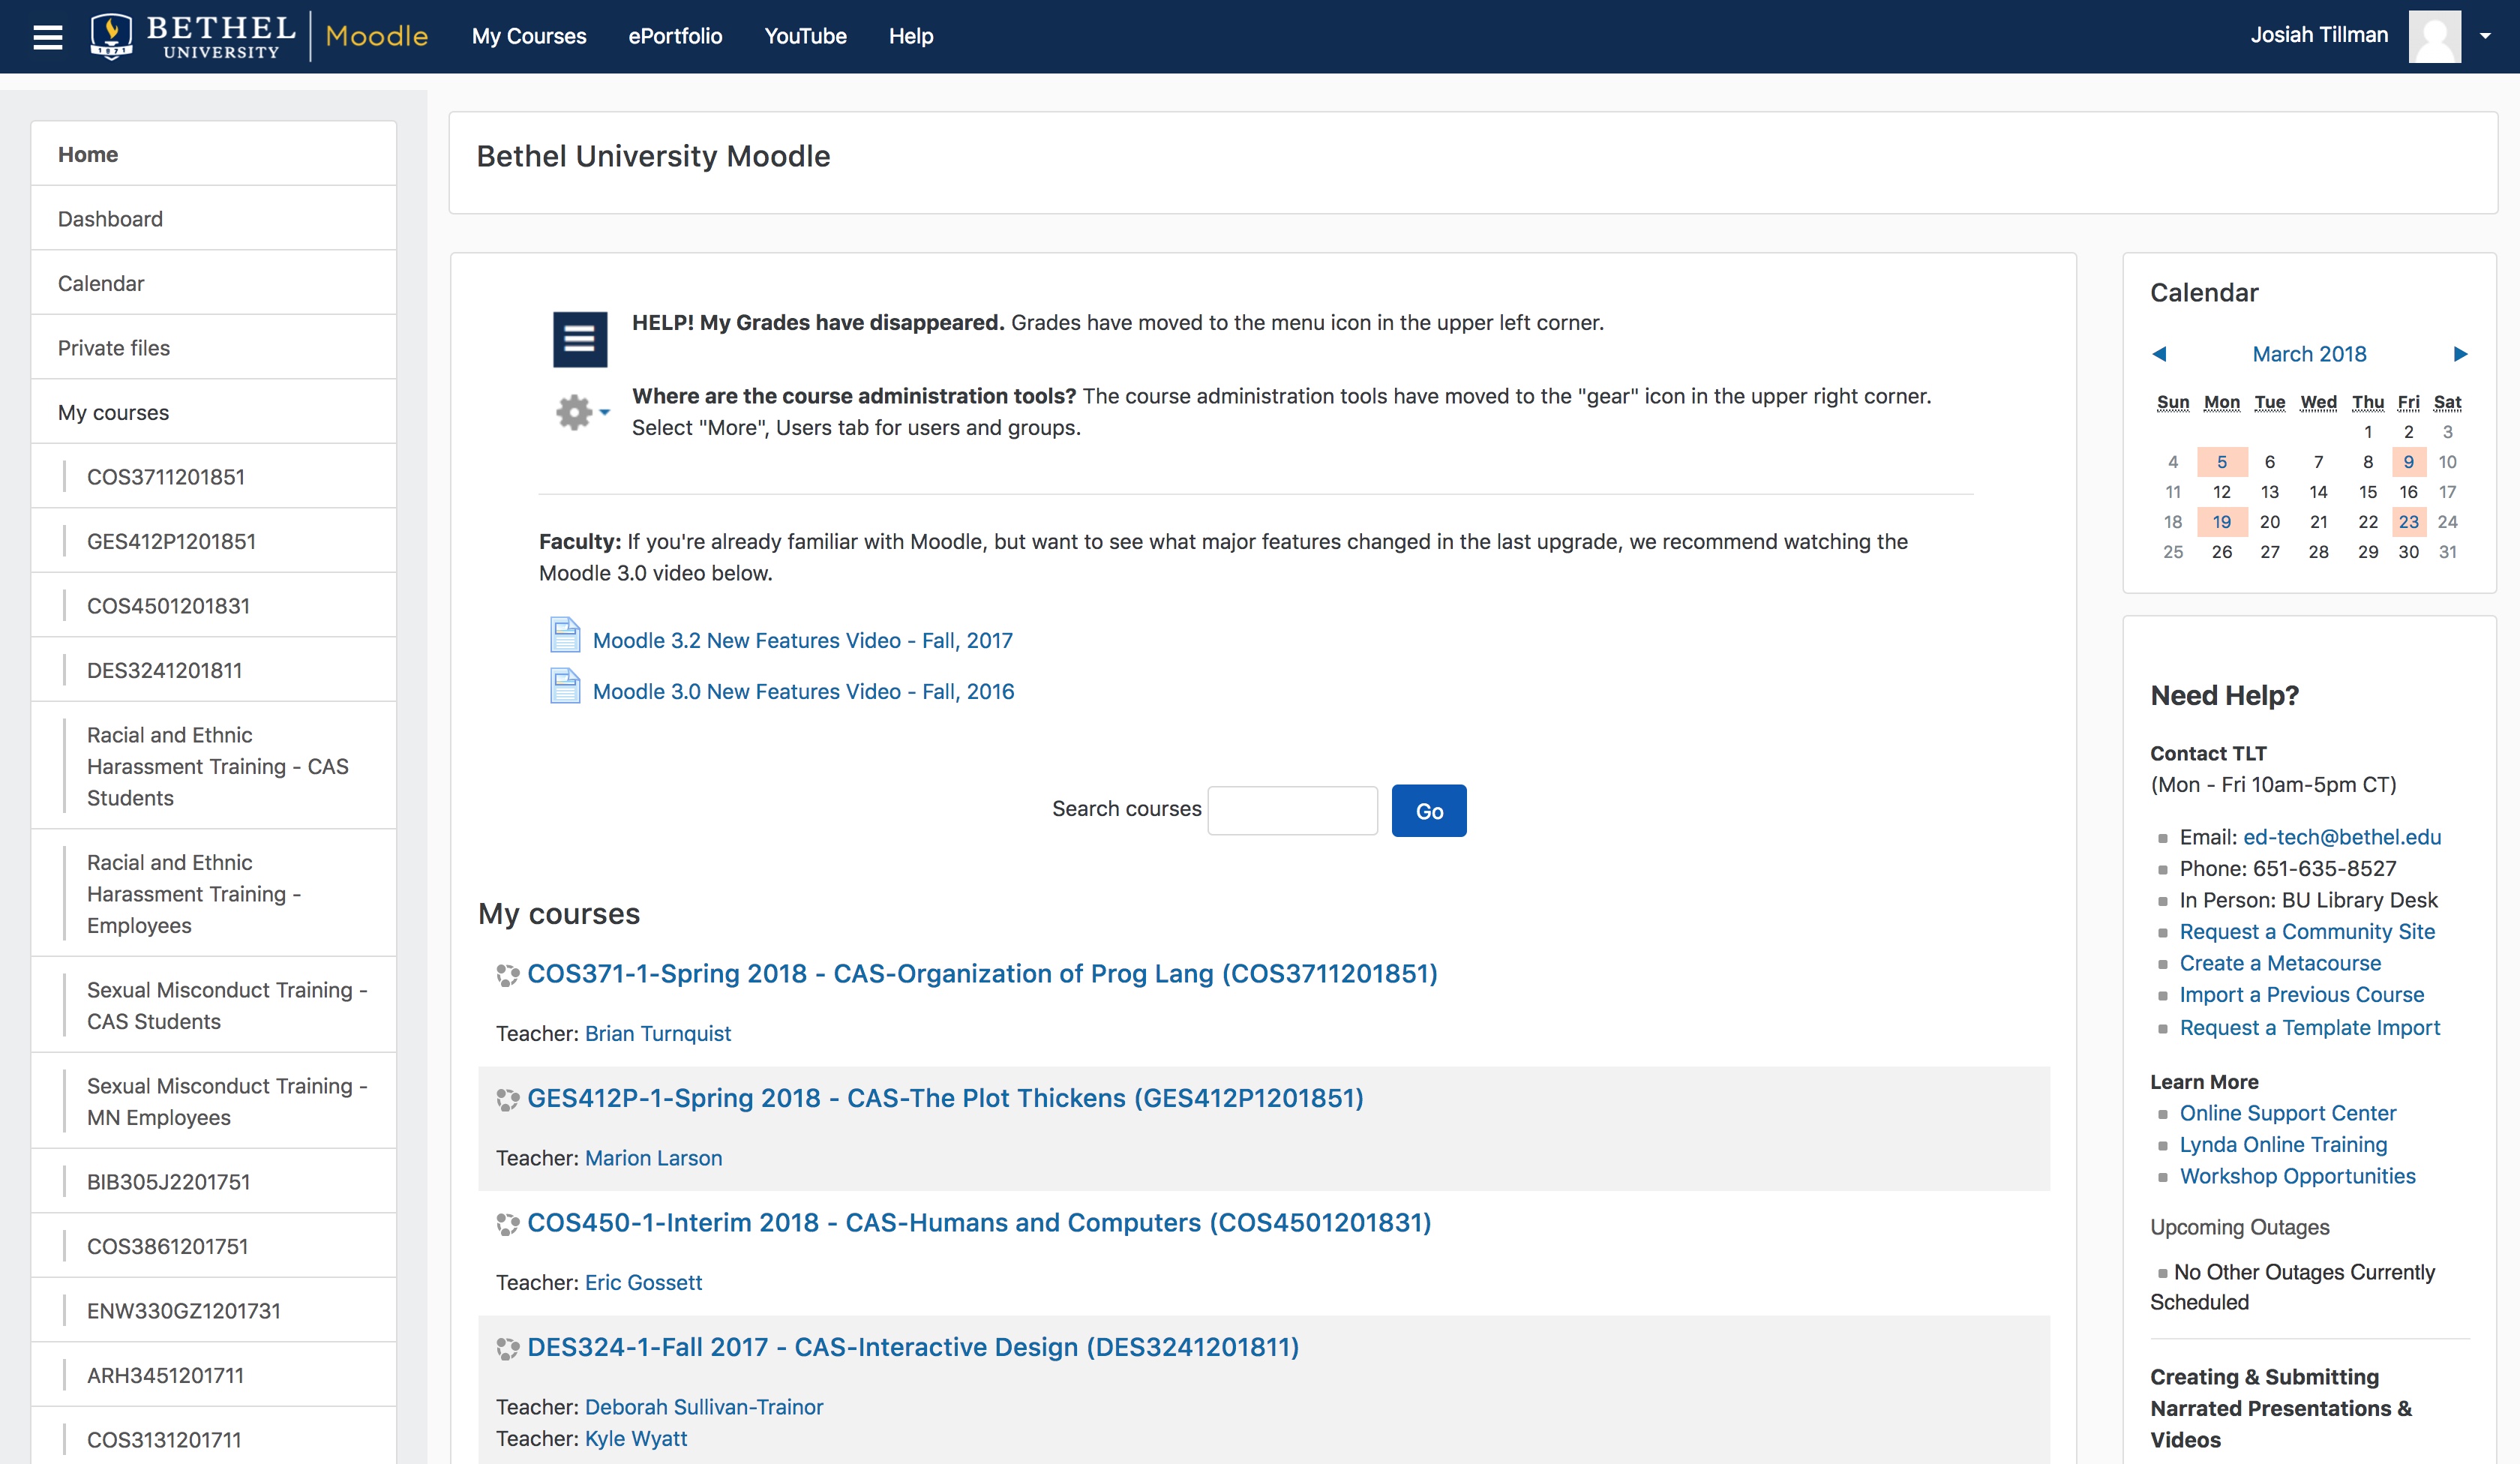Expand My courses in sidebar
This screenshot has width=2520, height=1464.
pyautogui.click(x=113, y=412)
